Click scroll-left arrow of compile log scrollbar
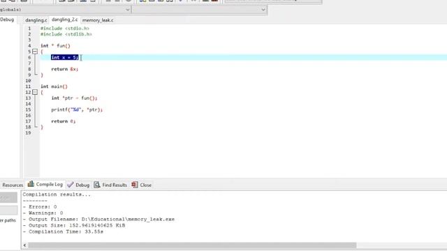Screen dimensions: 447x251 25,245
